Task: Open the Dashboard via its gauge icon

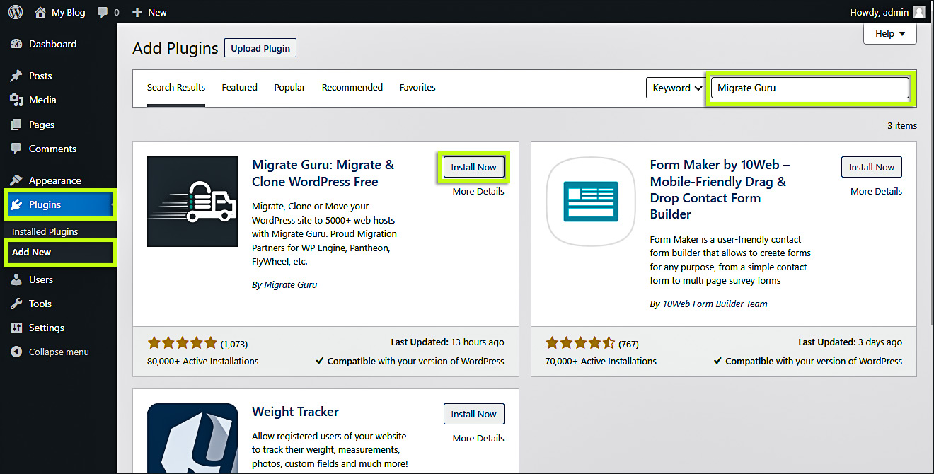Action: 16,44
